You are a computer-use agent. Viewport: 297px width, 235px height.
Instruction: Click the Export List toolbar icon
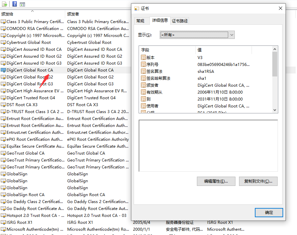(x=4, y=4)
